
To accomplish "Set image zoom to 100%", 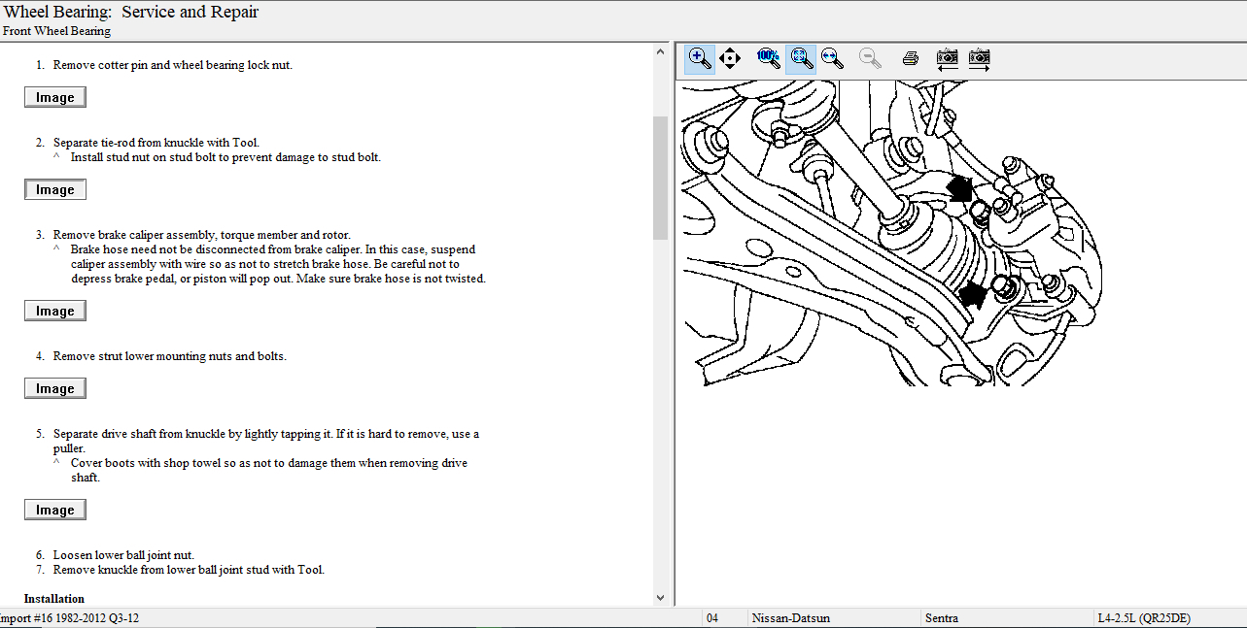I will 768,58.
